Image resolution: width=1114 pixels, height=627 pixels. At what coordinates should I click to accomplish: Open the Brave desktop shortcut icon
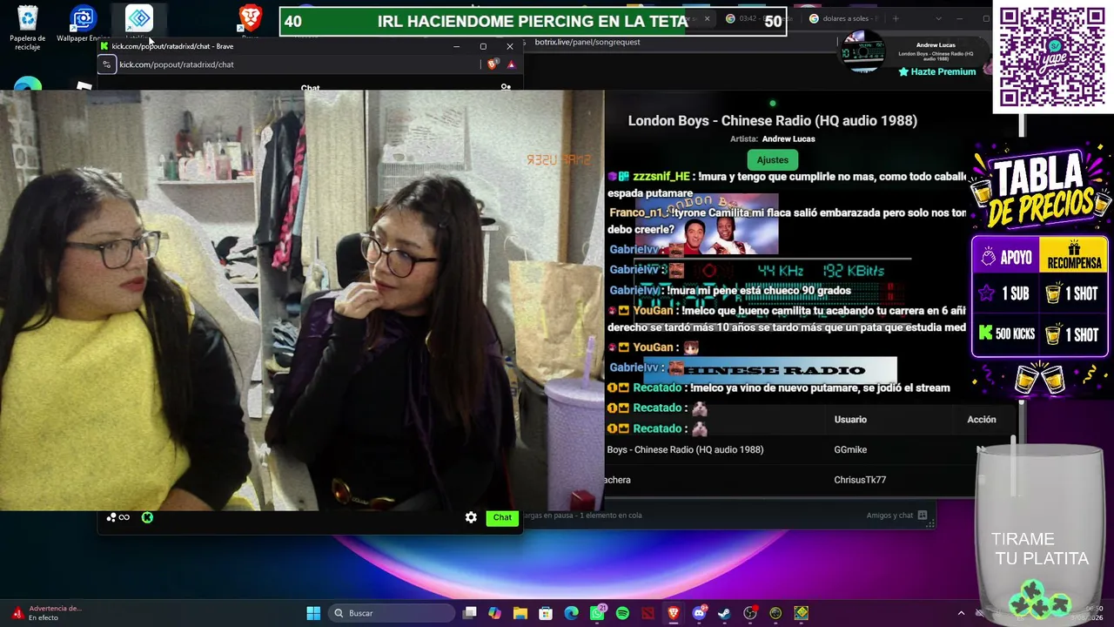click(251, 19)
